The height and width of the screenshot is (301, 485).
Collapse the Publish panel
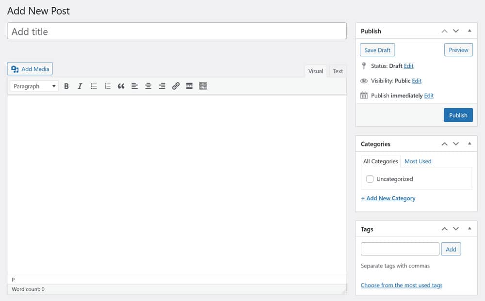[x=469, y=31]
